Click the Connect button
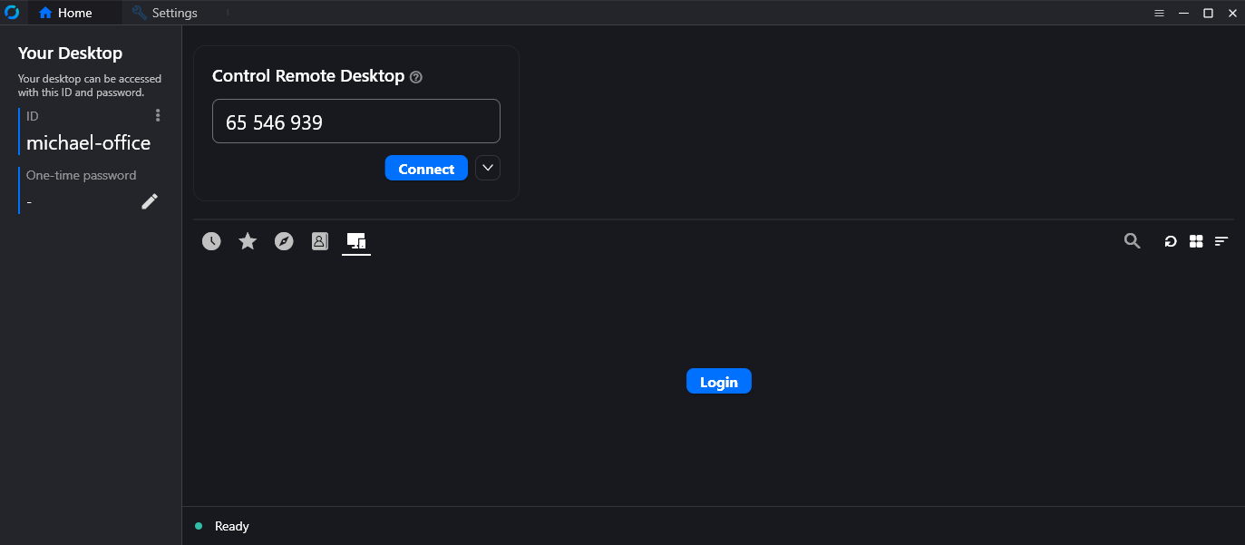Screen dimensions: 1245x545 tap(426, 168)
